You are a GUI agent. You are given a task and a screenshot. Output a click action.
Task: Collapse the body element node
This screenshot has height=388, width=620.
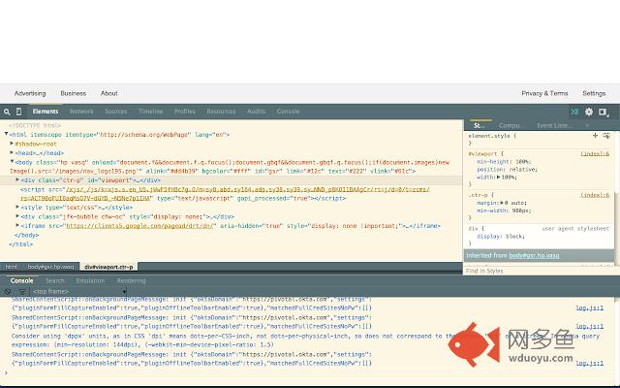click(12, 162)
